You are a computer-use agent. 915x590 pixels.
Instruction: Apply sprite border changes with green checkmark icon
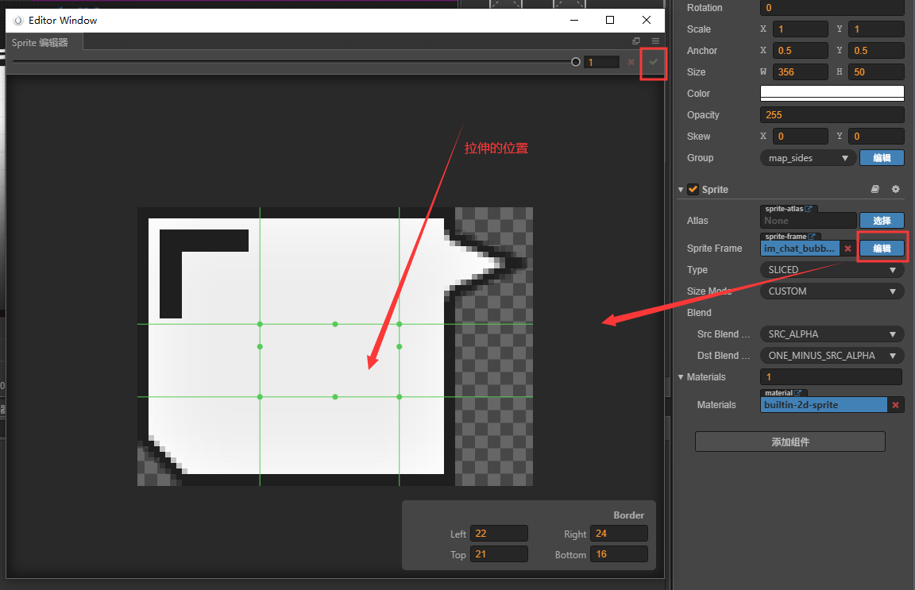[652, 62]
